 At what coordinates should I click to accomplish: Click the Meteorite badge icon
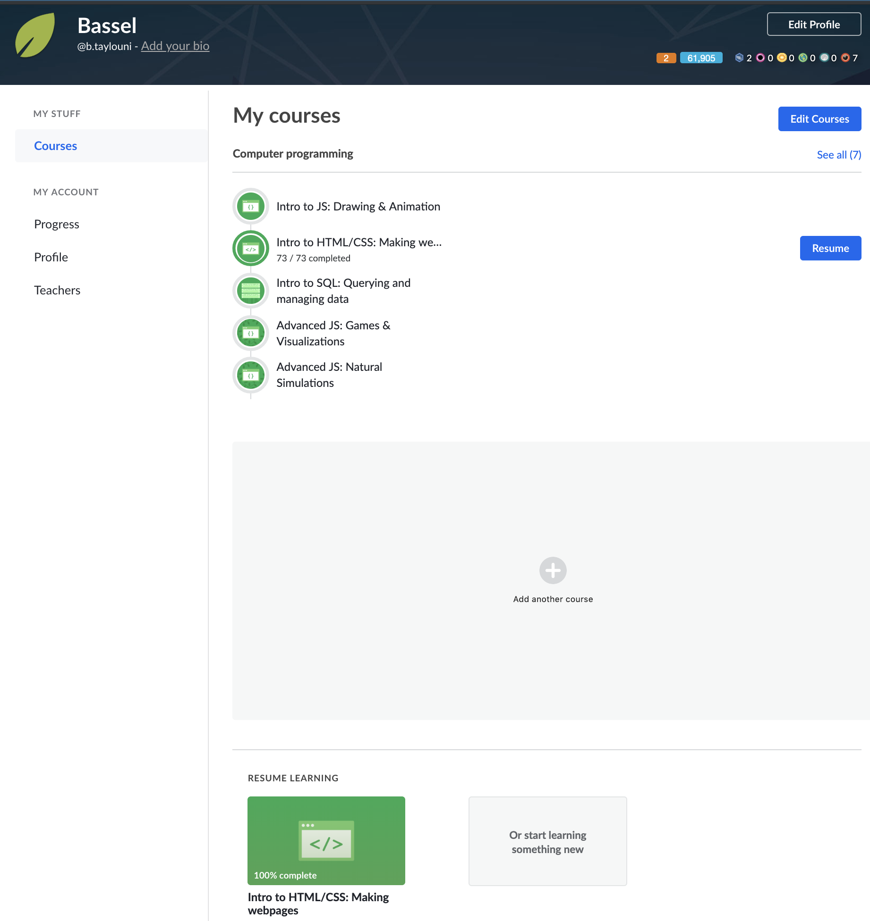[845, 58]
